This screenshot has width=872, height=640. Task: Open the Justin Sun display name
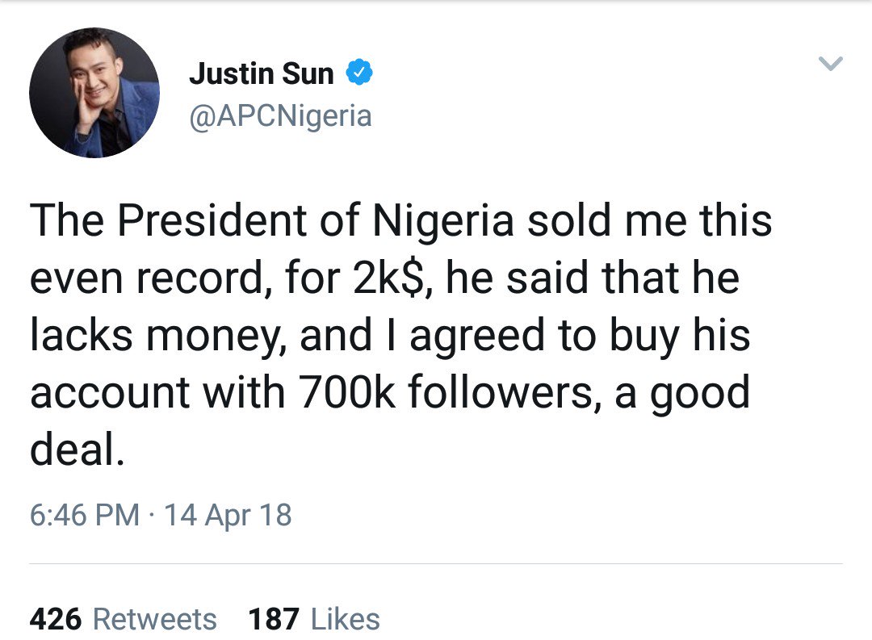(x=261, y=74)
